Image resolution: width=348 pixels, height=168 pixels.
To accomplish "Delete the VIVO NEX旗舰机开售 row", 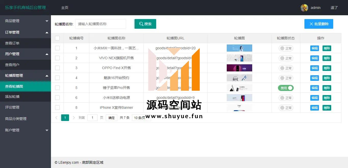I will (x=327, y=58).
